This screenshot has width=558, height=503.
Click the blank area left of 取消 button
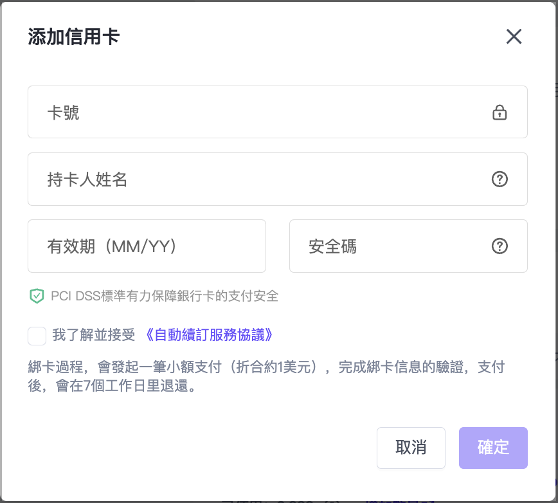pos(193,448)
